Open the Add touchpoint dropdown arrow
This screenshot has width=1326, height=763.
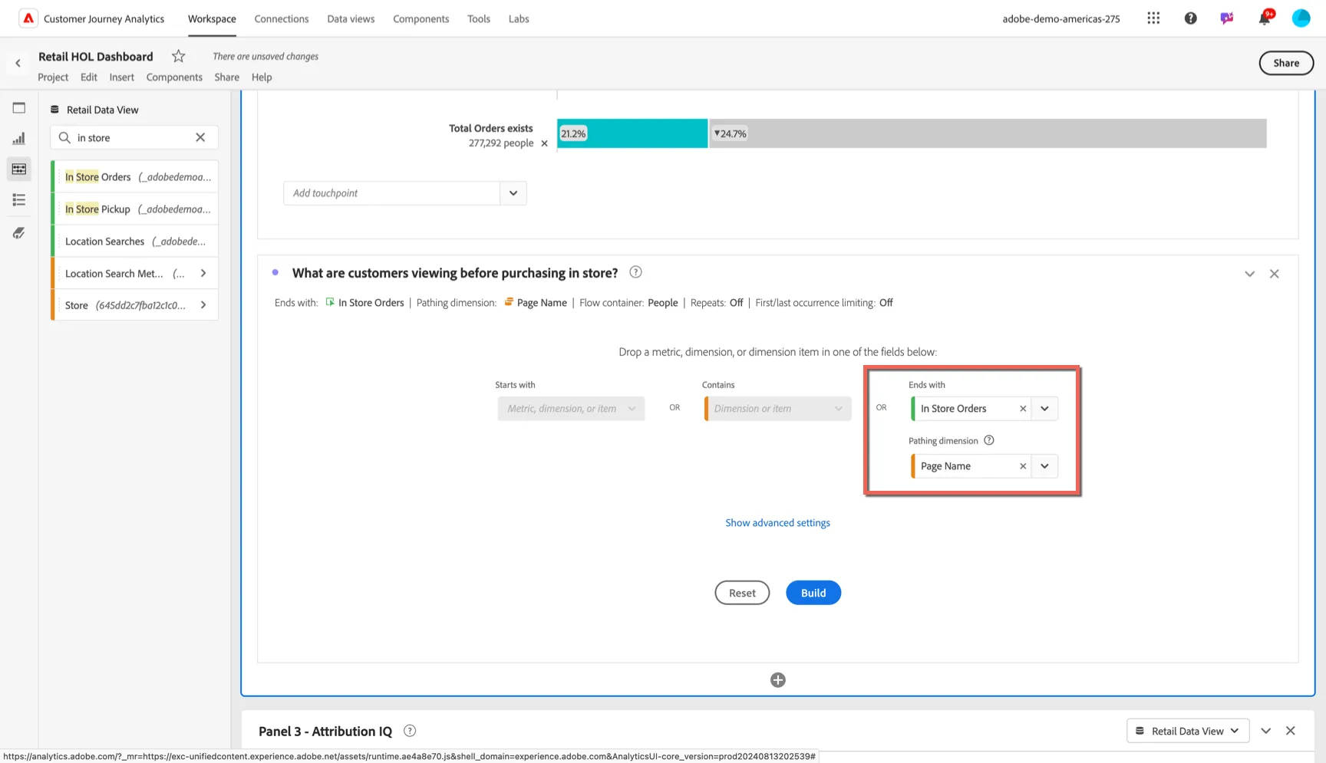[x=513, y=193]
